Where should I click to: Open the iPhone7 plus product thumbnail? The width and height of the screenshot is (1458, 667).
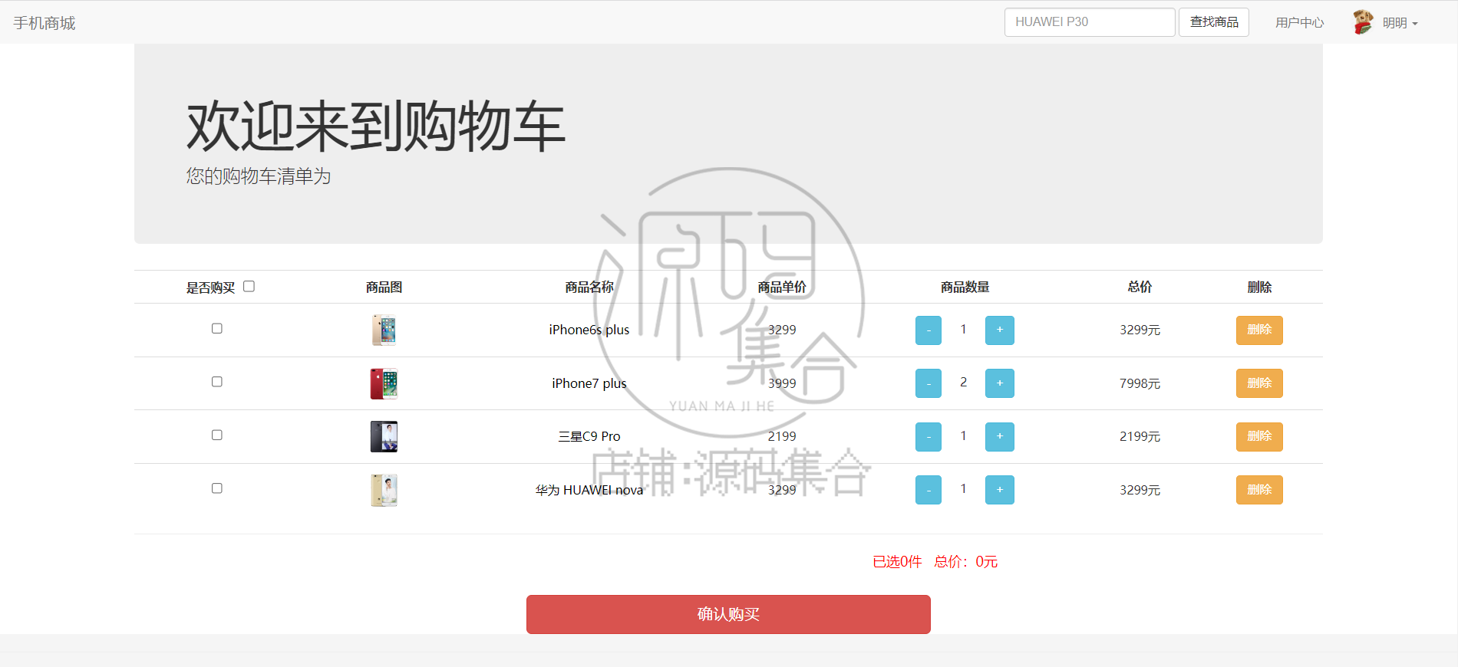(384, 383)
